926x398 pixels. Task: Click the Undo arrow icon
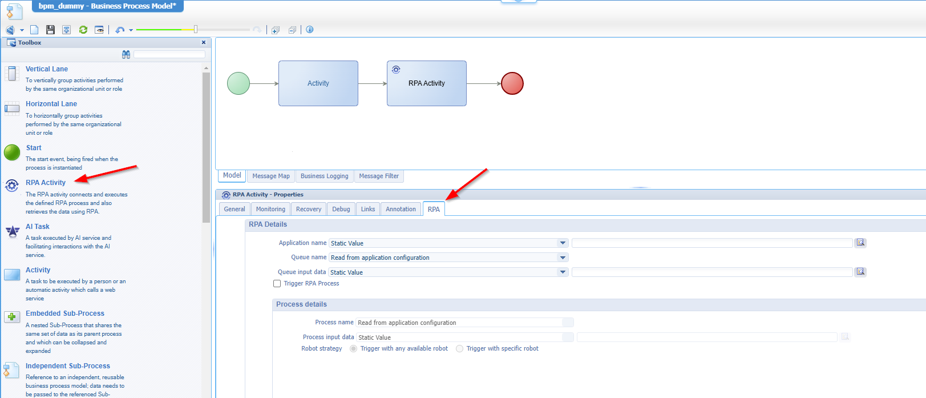pos(119,30)
